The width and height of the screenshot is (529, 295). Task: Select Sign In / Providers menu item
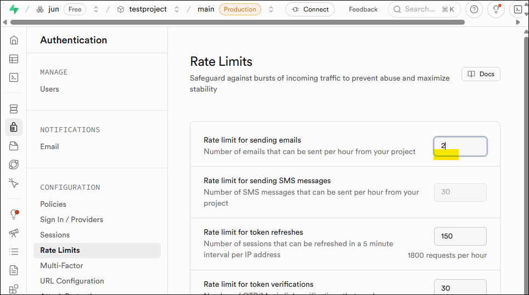pos(71,219)
